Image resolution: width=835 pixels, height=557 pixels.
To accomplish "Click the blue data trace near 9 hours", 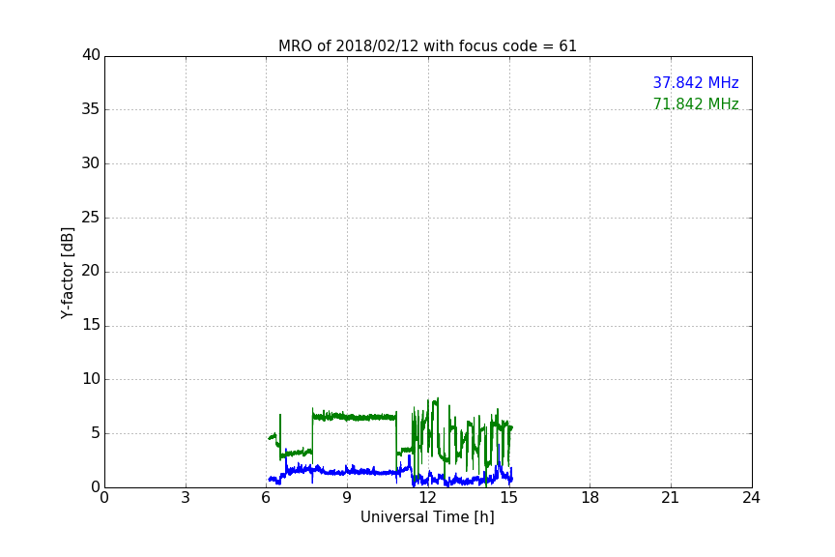I will (x=349, y=471).
